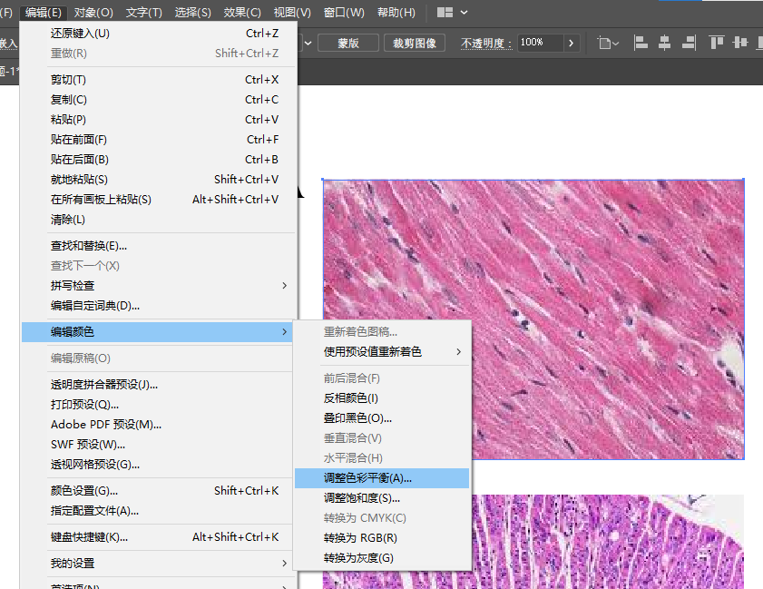Choose 转换为灰度(G) in submenu
This screenshot has height=589, width=763.
click(382, 558)
